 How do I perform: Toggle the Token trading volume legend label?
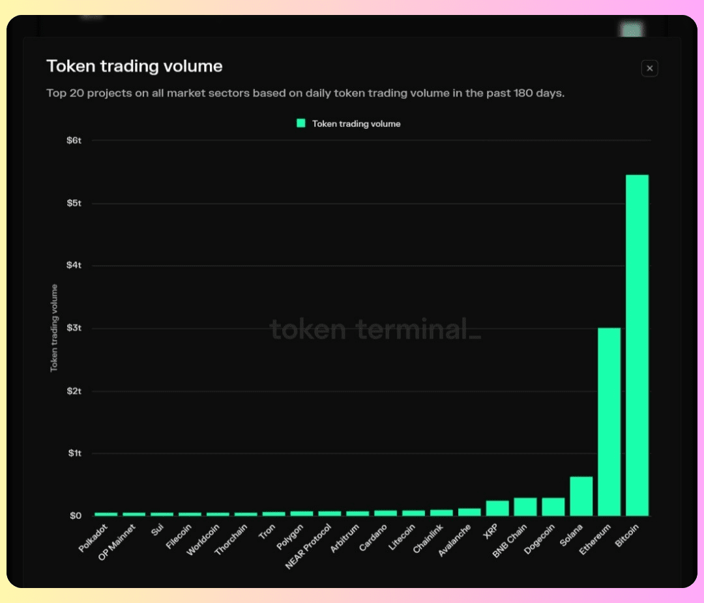tap(356, 124)
